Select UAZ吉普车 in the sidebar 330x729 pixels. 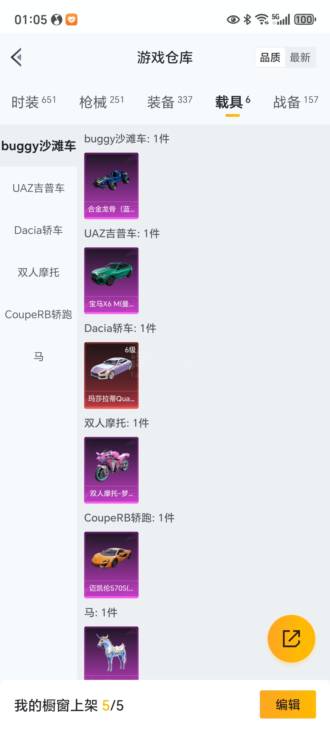tap(39, 188)
